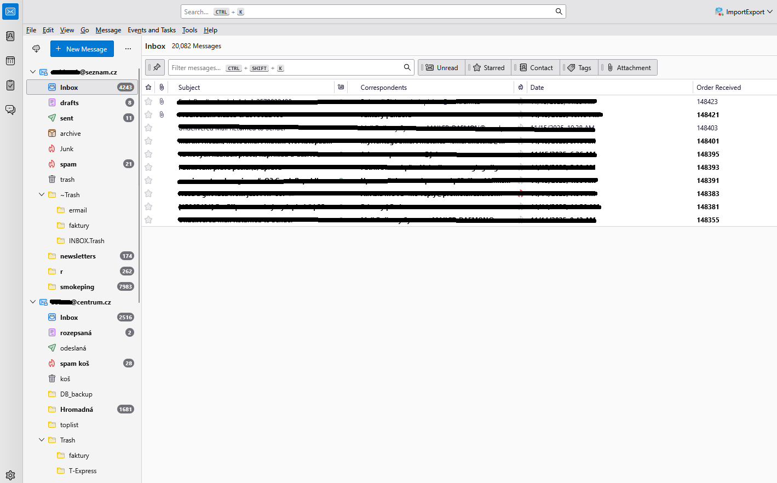Open folder pane options (three dots)
Viewport: 777px width, 483px height.
click(128, 49)
